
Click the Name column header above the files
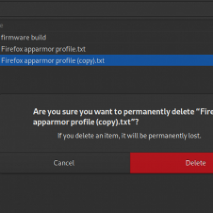[x=2, y=26]
